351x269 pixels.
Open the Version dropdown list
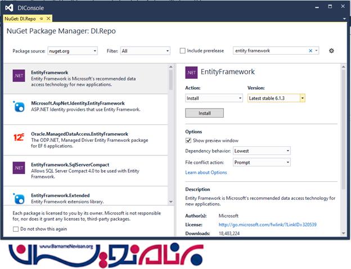276,98
